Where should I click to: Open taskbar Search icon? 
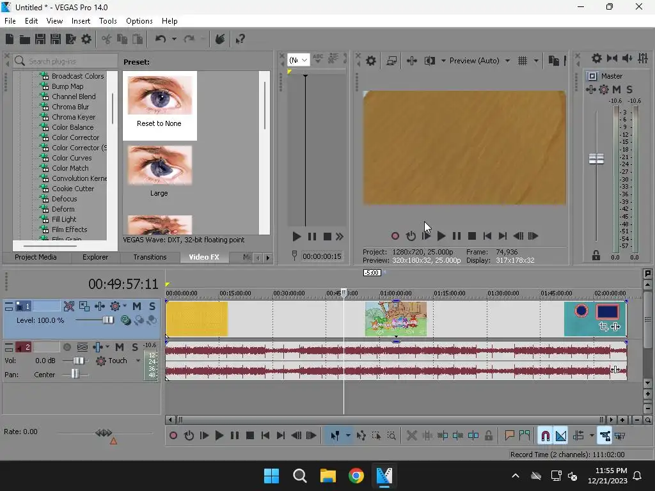299,476
